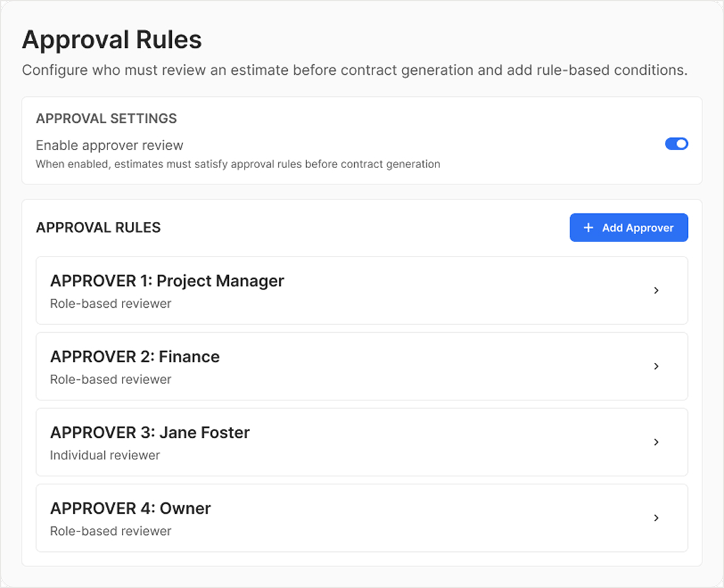Click Role-based reviewer label under Finance
Screen dimensions: 724x588
(111, 380)
